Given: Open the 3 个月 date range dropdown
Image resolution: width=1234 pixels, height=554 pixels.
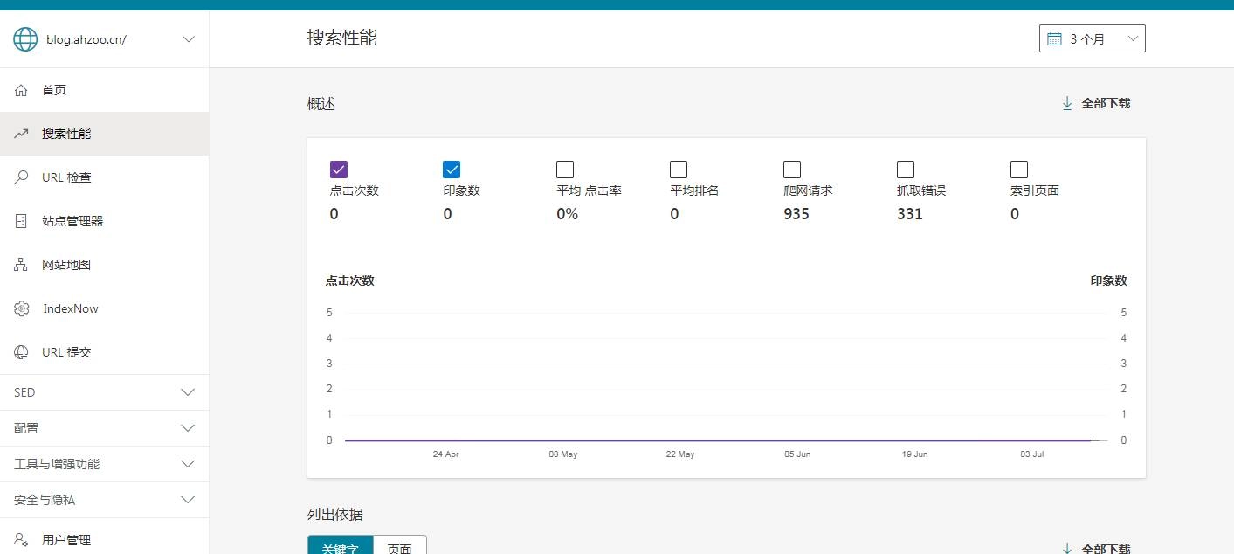Looking at the screenshot, I should tap(1092, 38).
